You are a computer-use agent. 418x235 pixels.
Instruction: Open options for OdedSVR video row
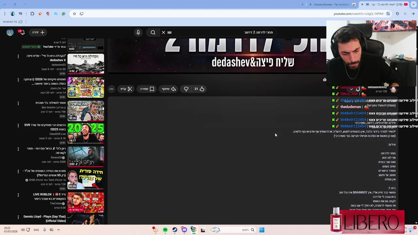18,126
